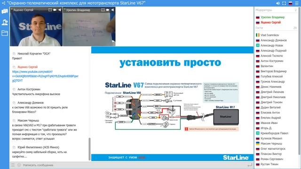Mute audio of Урюпин Владимир video
This screenshot has width=301, height=169.
point(112,10)
